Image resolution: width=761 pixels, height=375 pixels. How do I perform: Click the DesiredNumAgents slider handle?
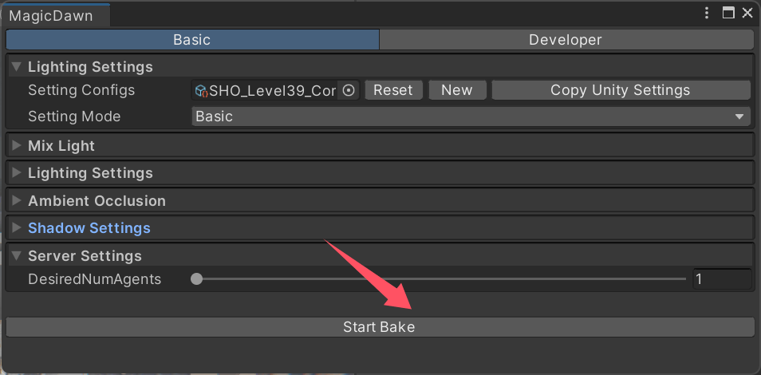coord(197,279)
